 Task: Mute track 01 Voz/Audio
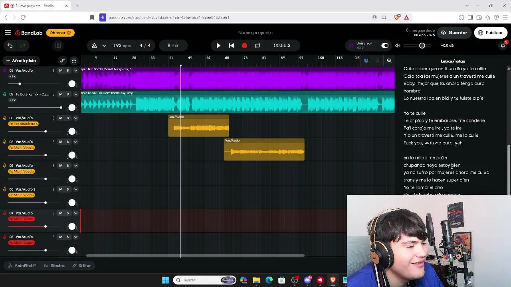(61, 71)
